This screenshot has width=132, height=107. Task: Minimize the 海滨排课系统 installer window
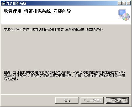pos(120,3)
